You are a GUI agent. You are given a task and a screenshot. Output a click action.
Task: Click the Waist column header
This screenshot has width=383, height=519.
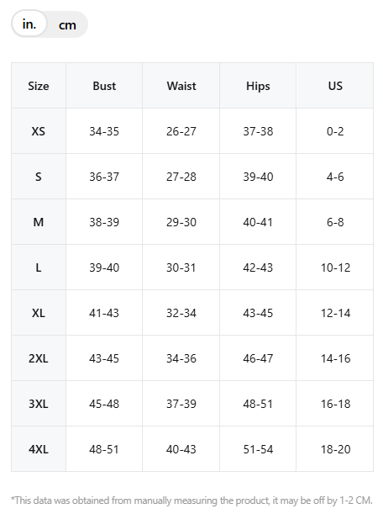[x=181, y=86]
